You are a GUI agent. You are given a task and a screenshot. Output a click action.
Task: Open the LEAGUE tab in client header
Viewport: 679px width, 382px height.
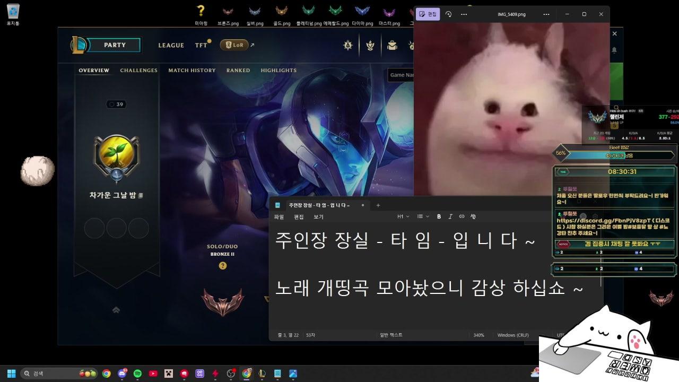[171, 45]
